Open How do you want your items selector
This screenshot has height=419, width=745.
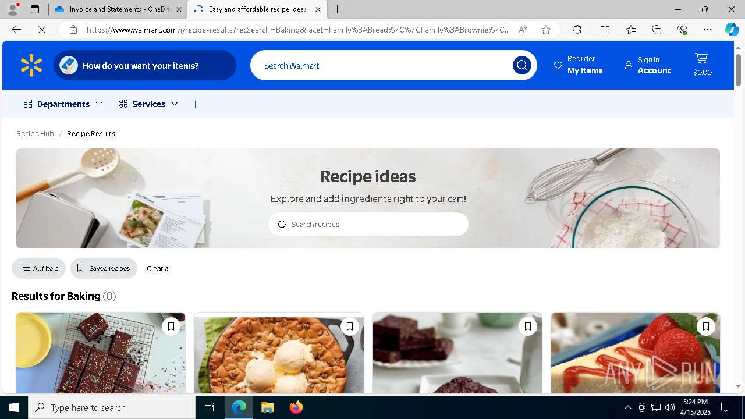(x=145, y=65)
